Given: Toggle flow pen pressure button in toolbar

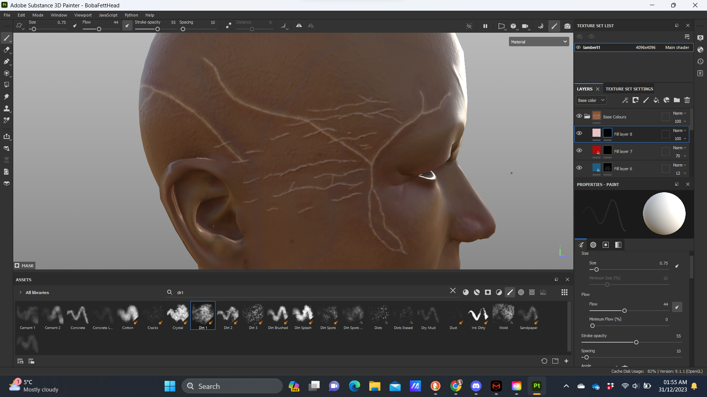Looking at the screenshot, I should pos(127,26).
